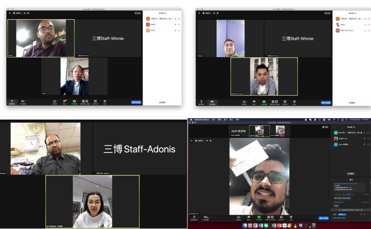Open the Chat icon in top-right Zoom toolbar

254,102
